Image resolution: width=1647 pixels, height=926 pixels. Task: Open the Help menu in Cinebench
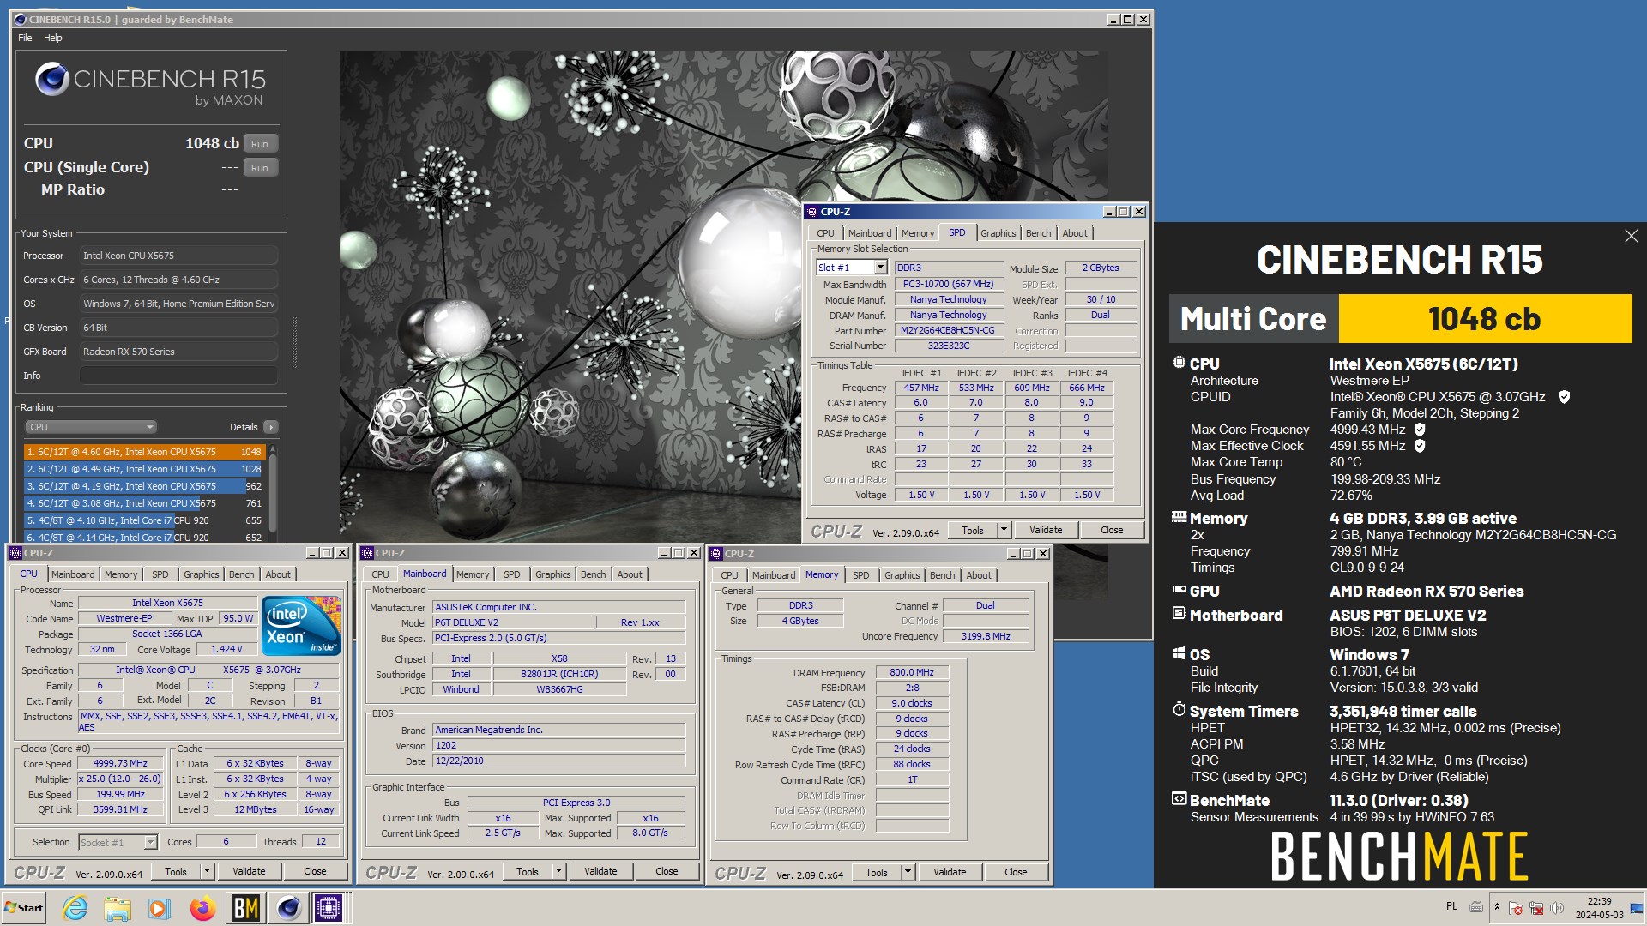click(53, 38)
